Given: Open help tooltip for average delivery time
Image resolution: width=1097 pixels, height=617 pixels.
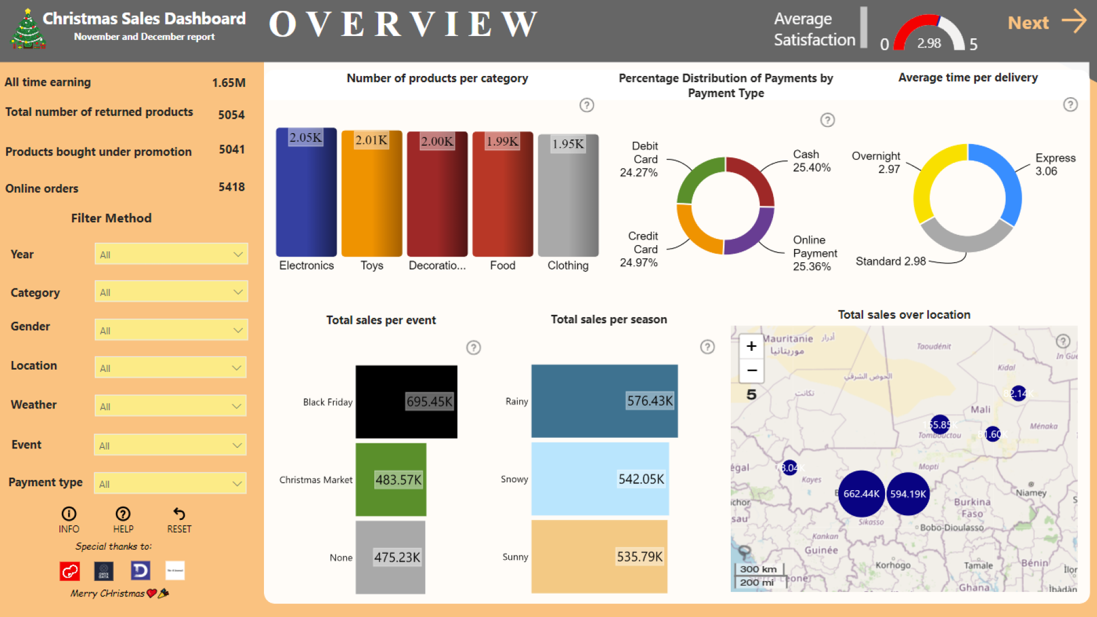Looking at the screenshot, I should point(1070,105).
